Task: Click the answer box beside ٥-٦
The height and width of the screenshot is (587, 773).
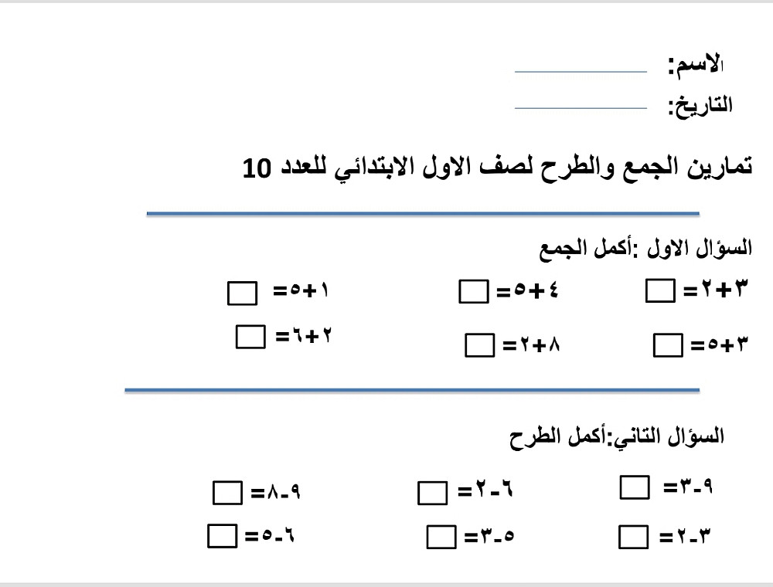Action: [222, 535]
